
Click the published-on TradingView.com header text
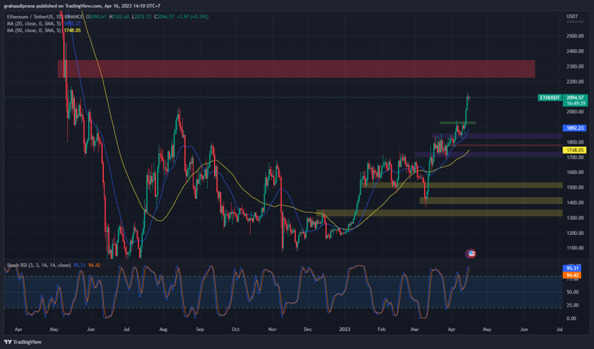point(82,6)
